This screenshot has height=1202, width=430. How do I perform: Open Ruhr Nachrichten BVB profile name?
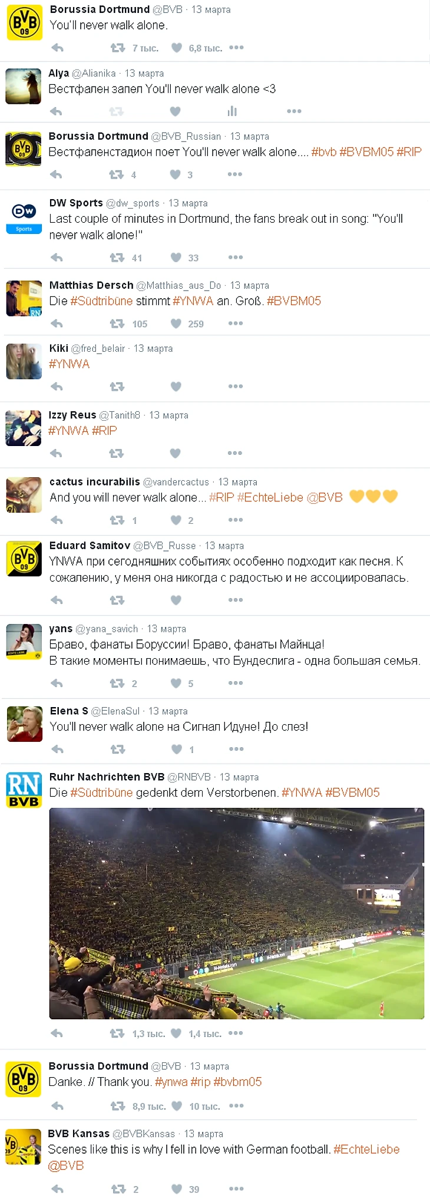107,777
